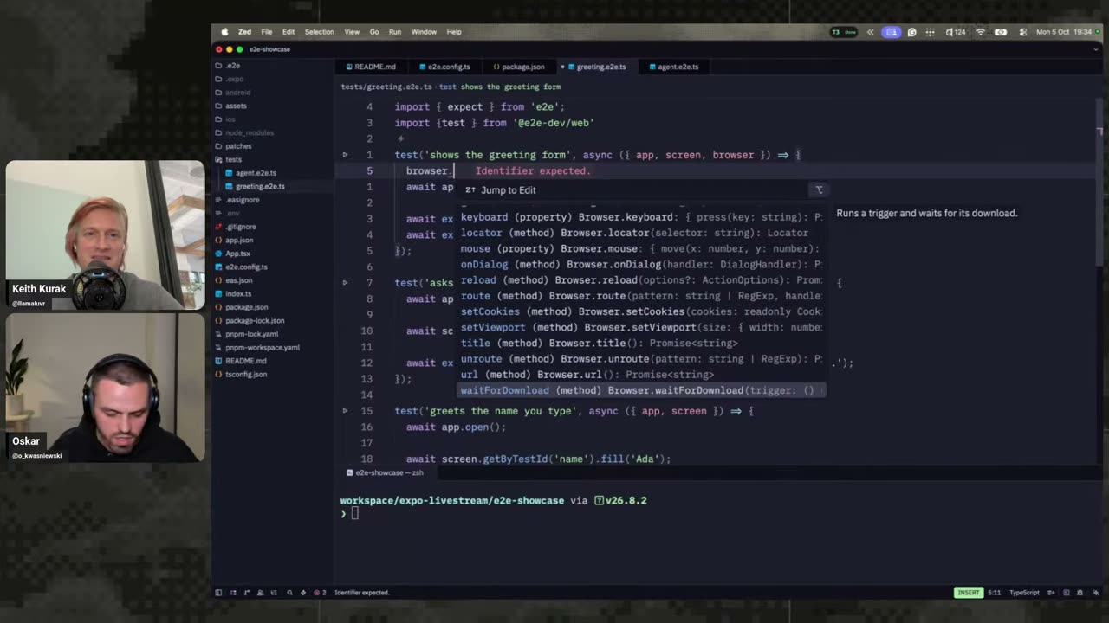This screenshot has height=623, width=1109.
Task: Click the App.tsx file icon in the sidebar
Action: tap(218, 254)
